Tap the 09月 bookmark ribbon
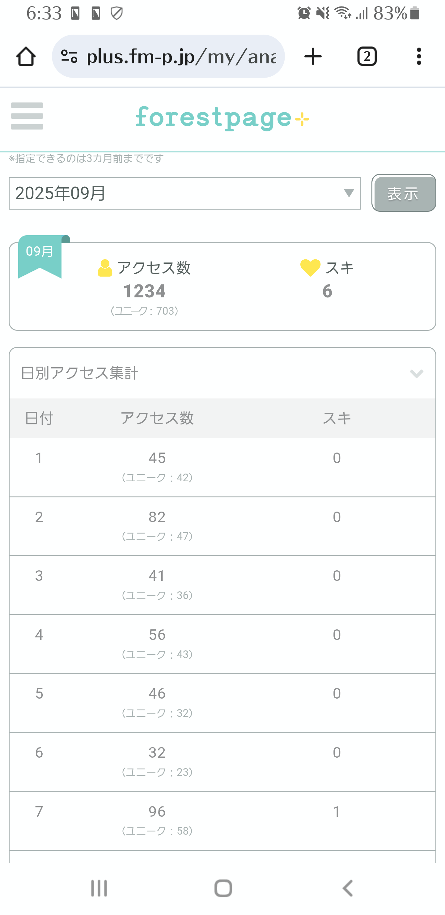The height and width of the screenshot is (915, 445). (40, 256)
